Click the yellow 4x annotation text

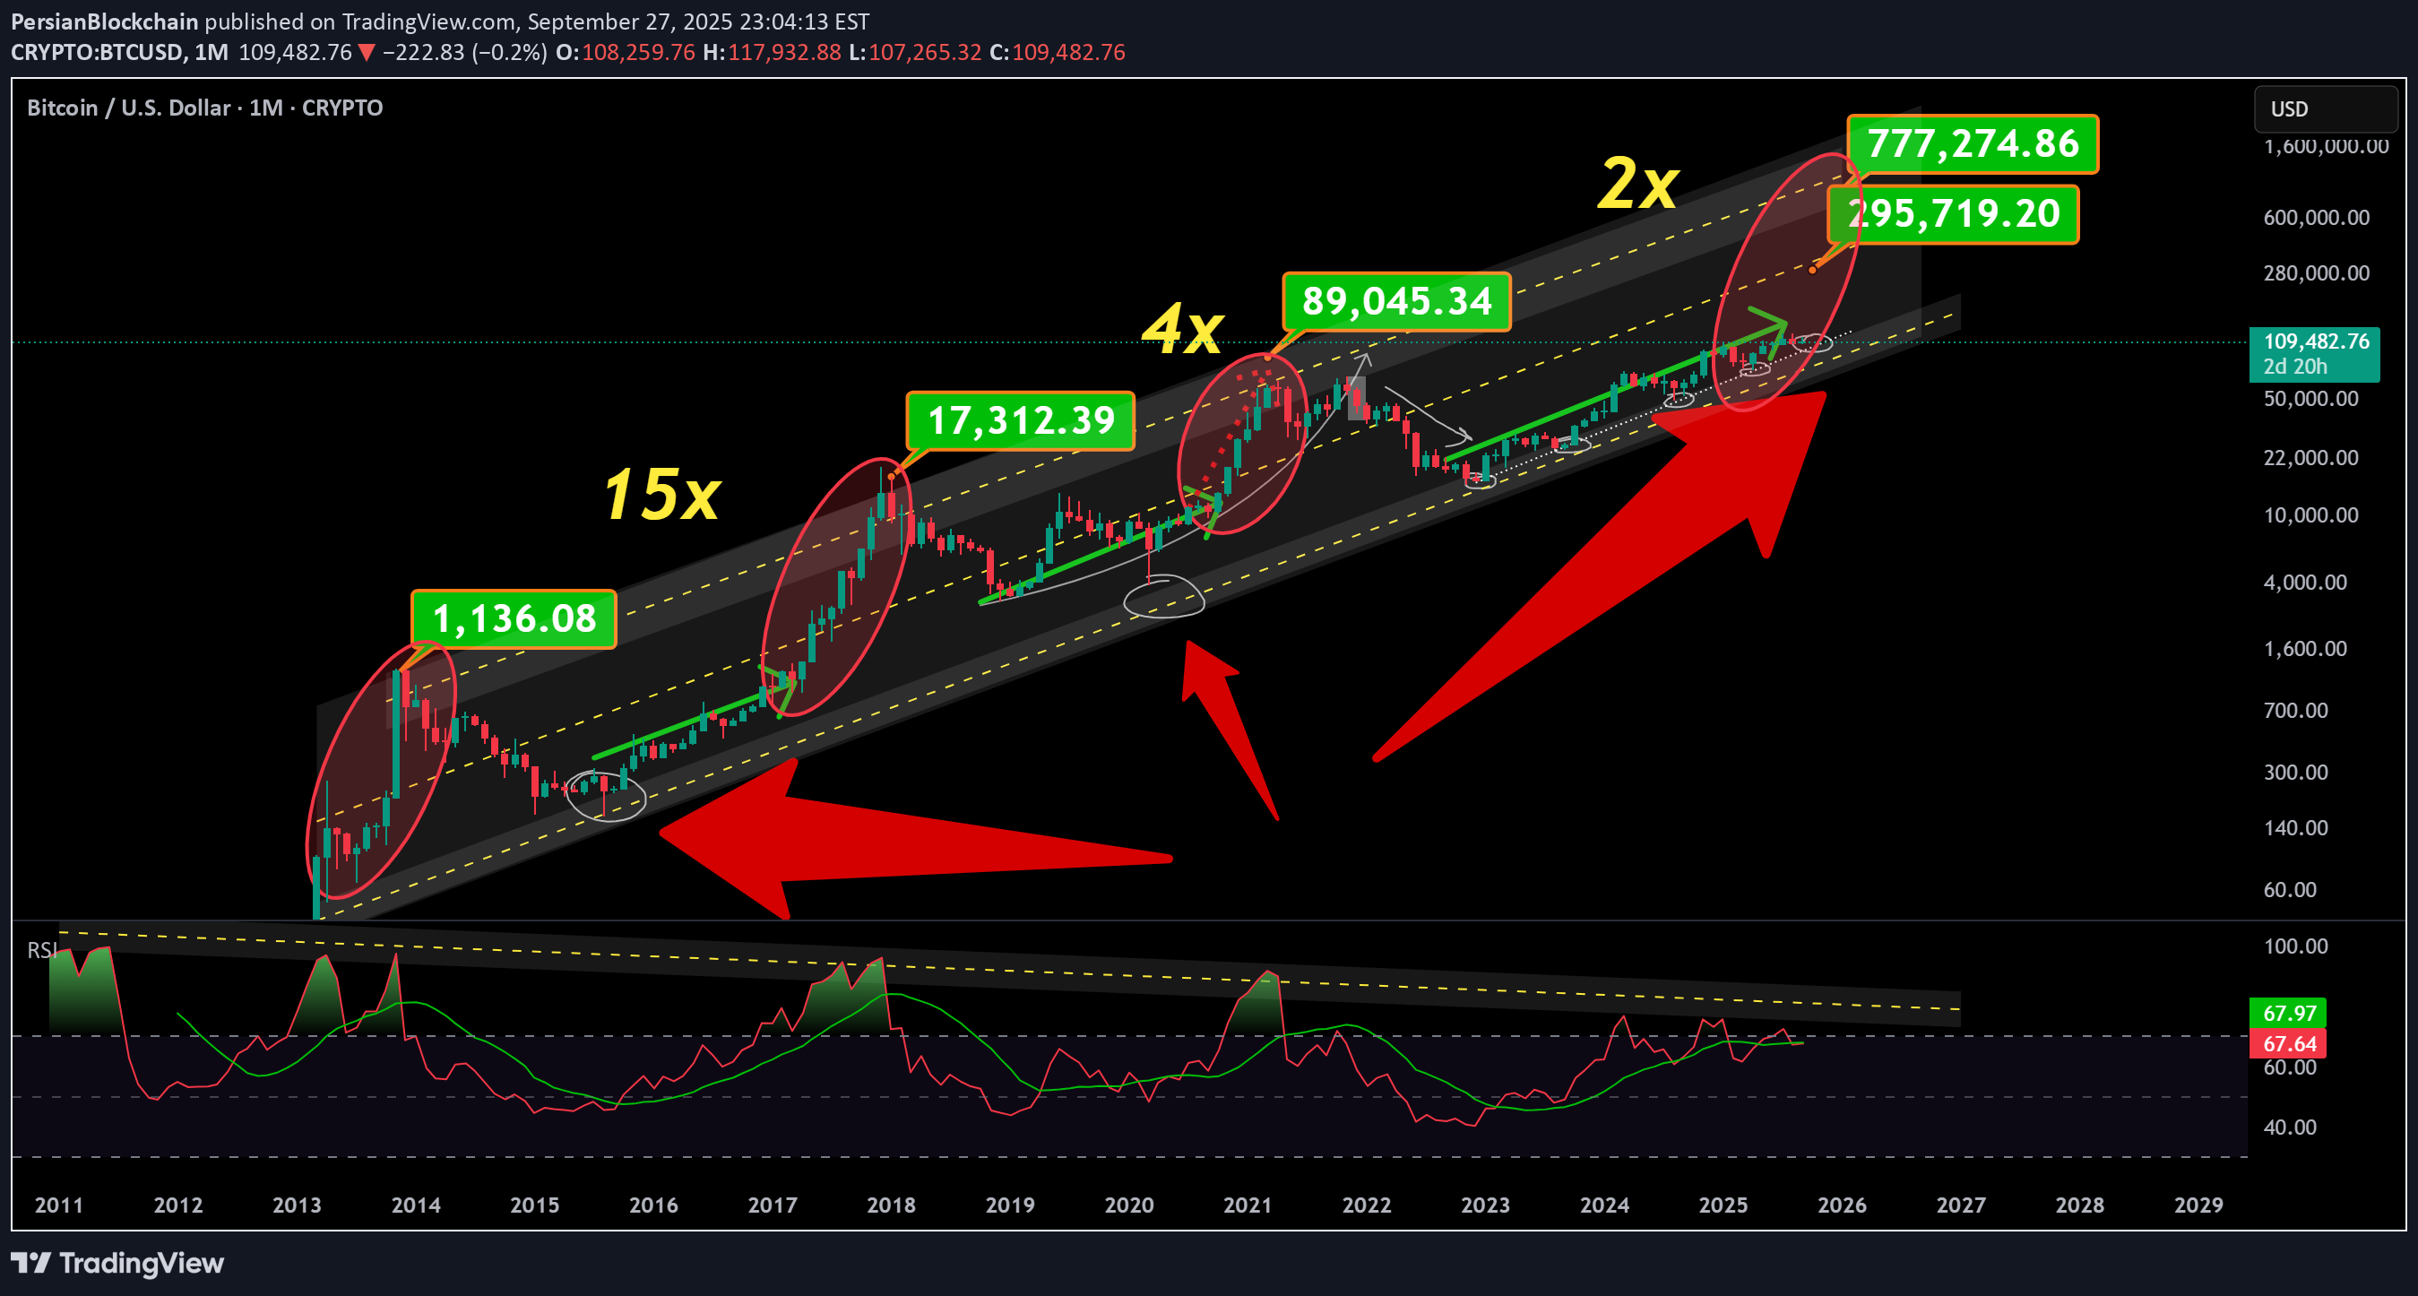[1182, 328]
